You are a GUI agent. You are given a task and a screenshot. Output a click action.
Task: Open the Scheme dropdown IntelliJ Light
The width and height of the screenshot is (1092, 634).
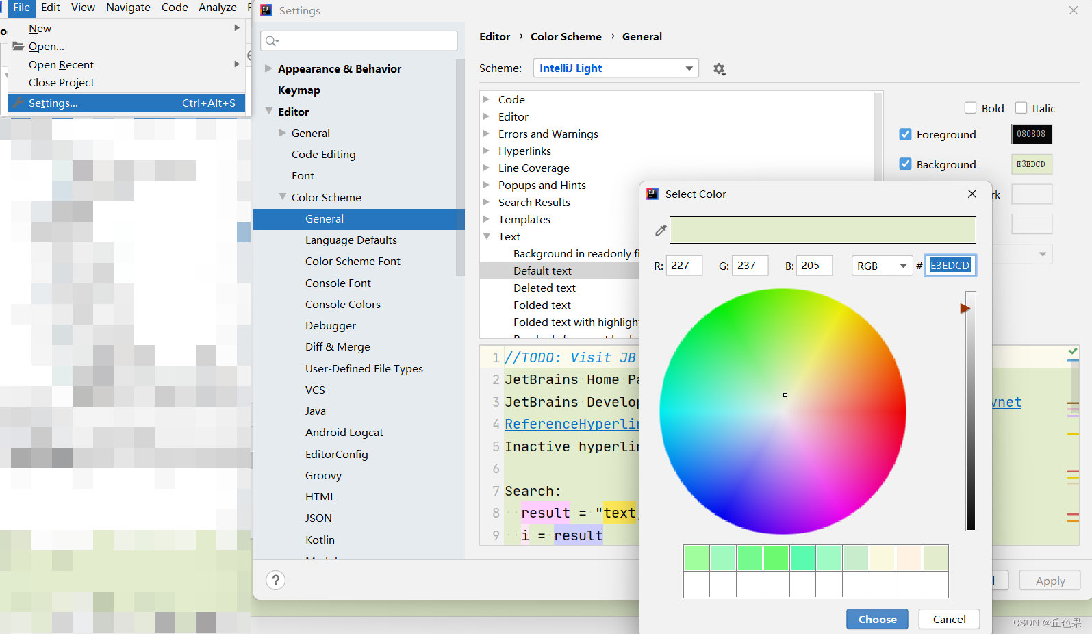615,68
